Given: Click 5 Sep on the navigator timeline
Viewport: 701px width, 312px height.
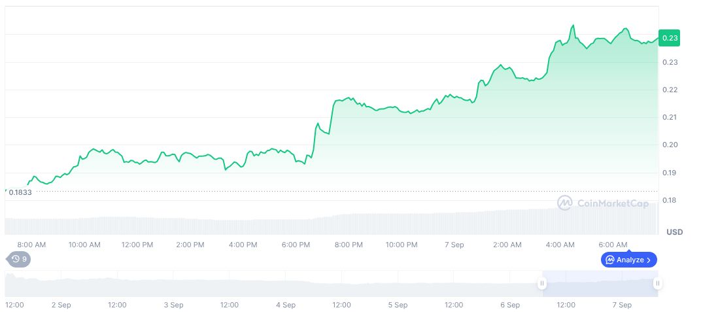Looking at the screenshot, I should 398,305.
